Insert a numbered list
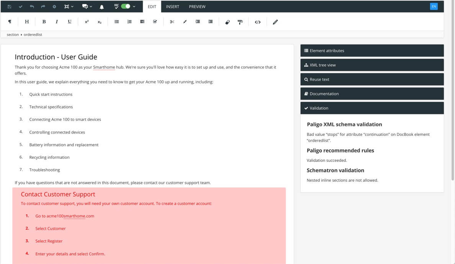 click(129, 22)
